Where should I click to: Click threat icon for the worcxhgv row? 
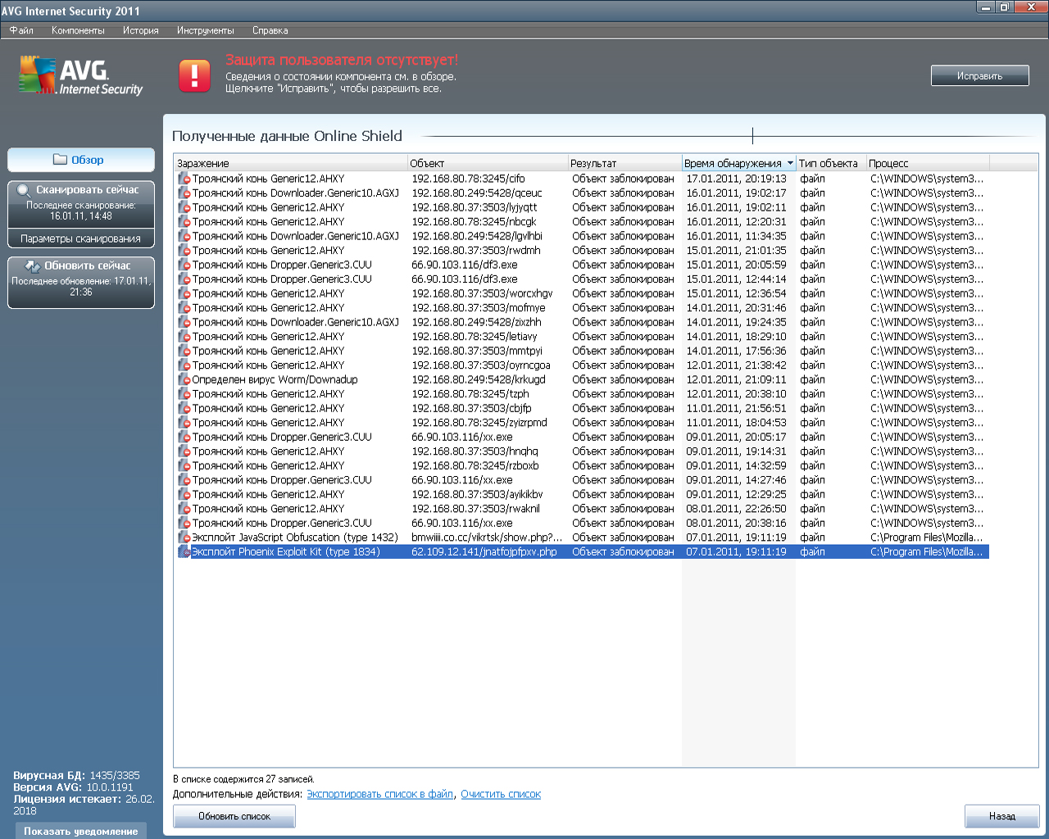[184, 293]
